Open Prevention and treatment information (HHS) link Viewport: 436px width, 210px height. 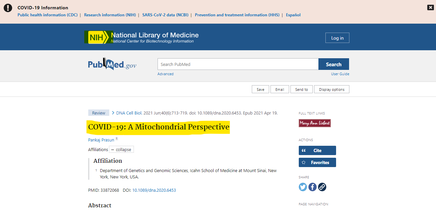(x=237, y=15)
